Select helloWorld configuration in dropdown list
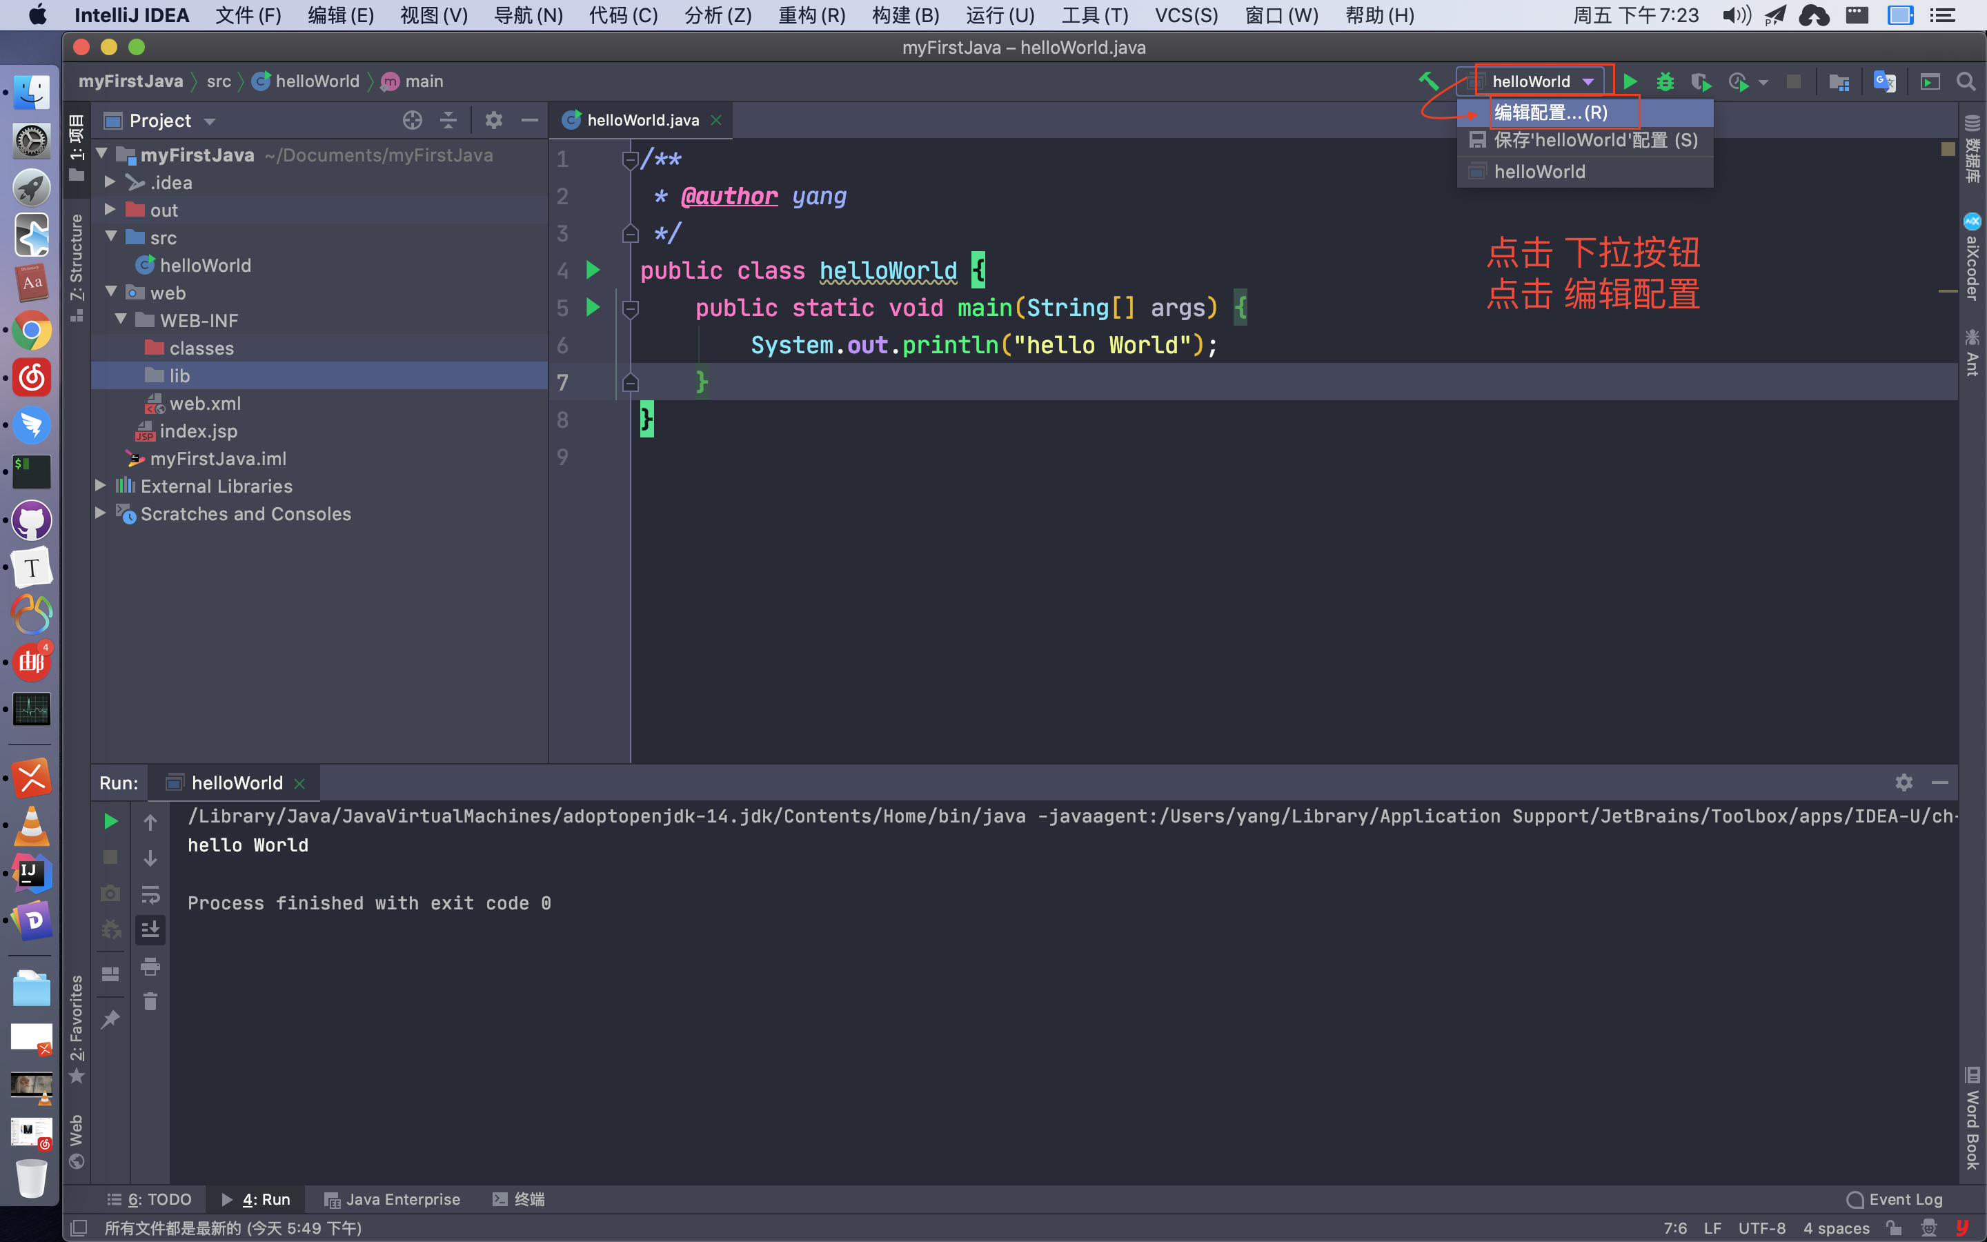1987x1242 pixels. (1585, 172)
